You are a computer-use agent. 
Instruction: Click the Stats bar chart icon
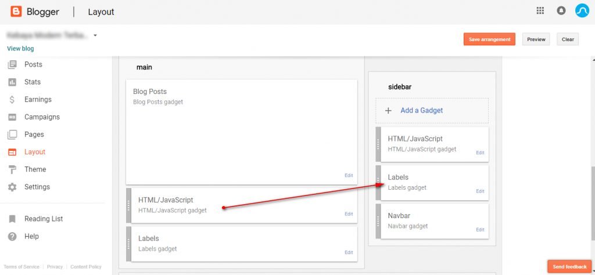tap(12, 82)
